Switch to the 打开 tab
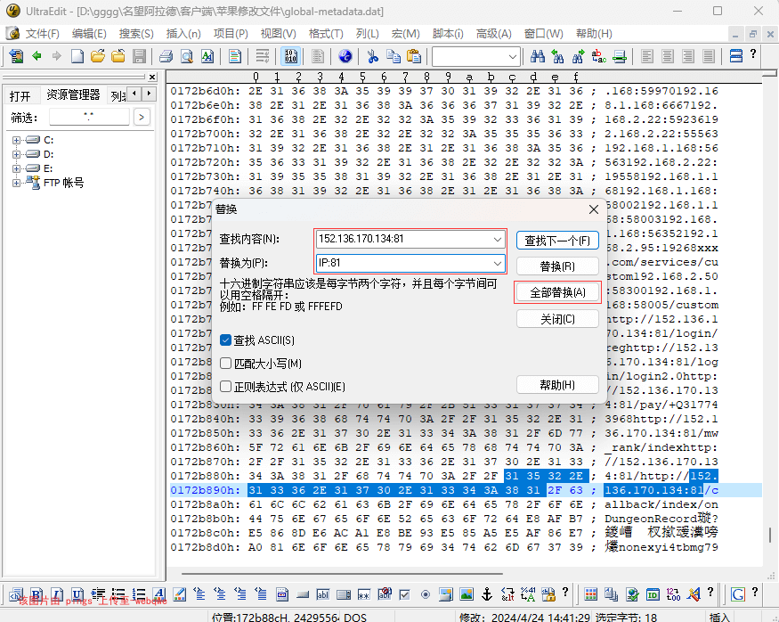This screenshot has height=622, width=779. click(20, 95)
